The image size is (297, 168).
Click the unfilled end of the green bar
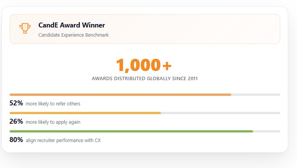pyautogui.click(x=266, y=131)
